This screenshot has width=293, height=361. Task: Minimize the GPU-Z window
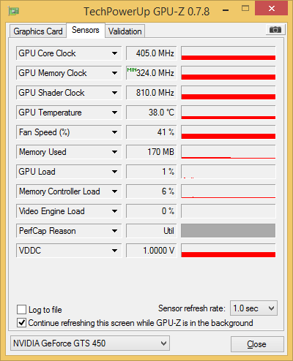point(226,10)
